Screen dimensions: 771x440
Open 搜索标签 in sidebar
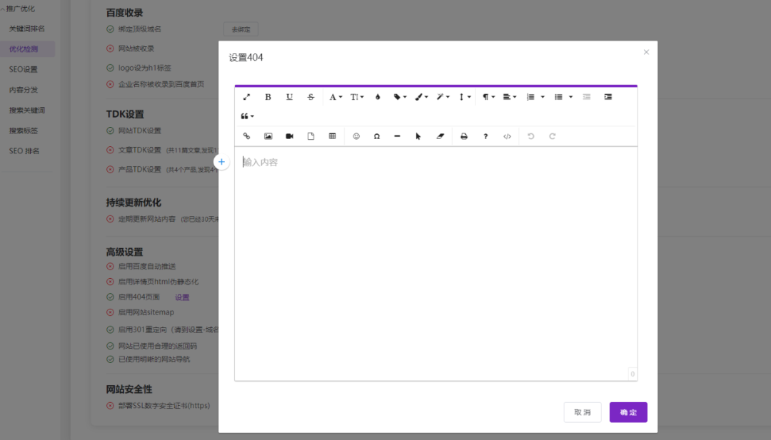(x=23, y=131)
